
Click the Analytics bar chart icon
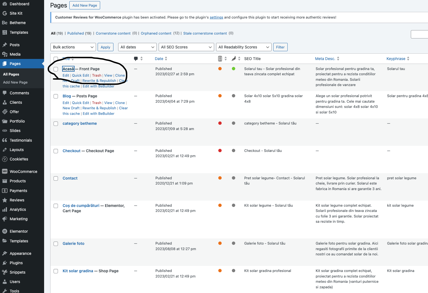click(5, 209)
